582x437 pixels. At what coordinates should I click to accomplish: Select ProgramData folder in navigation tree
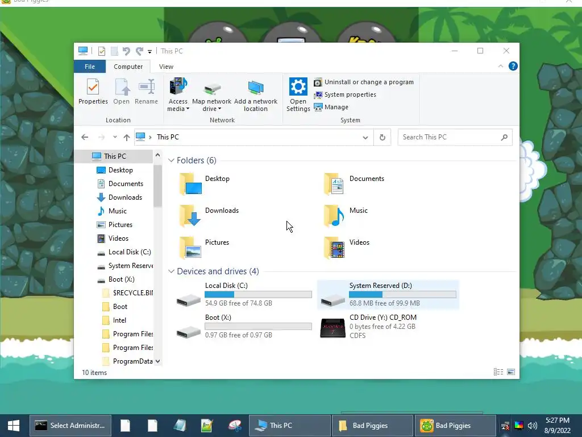coord(132,361)
